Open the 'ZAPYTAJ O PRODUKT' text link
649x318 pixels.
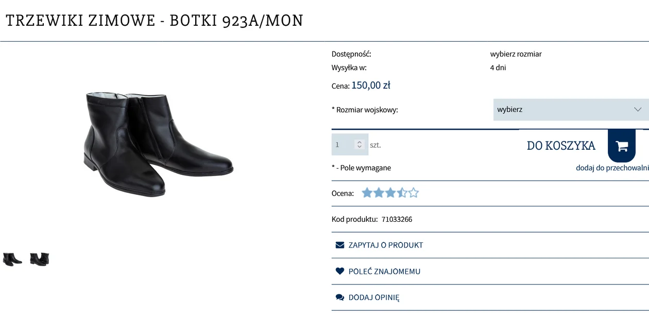[386, 245]
